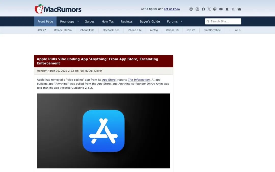Open the How Tos section
Screen dimensions: 275x172
(x=108, y=21)
